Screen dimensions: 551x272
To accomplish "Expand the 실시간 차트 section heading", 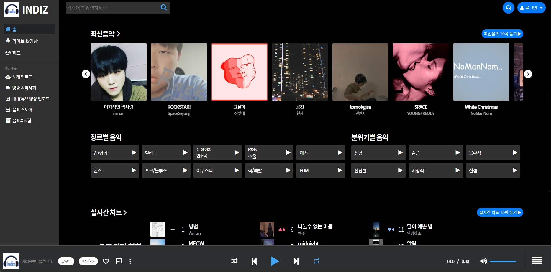I will 109,212.
